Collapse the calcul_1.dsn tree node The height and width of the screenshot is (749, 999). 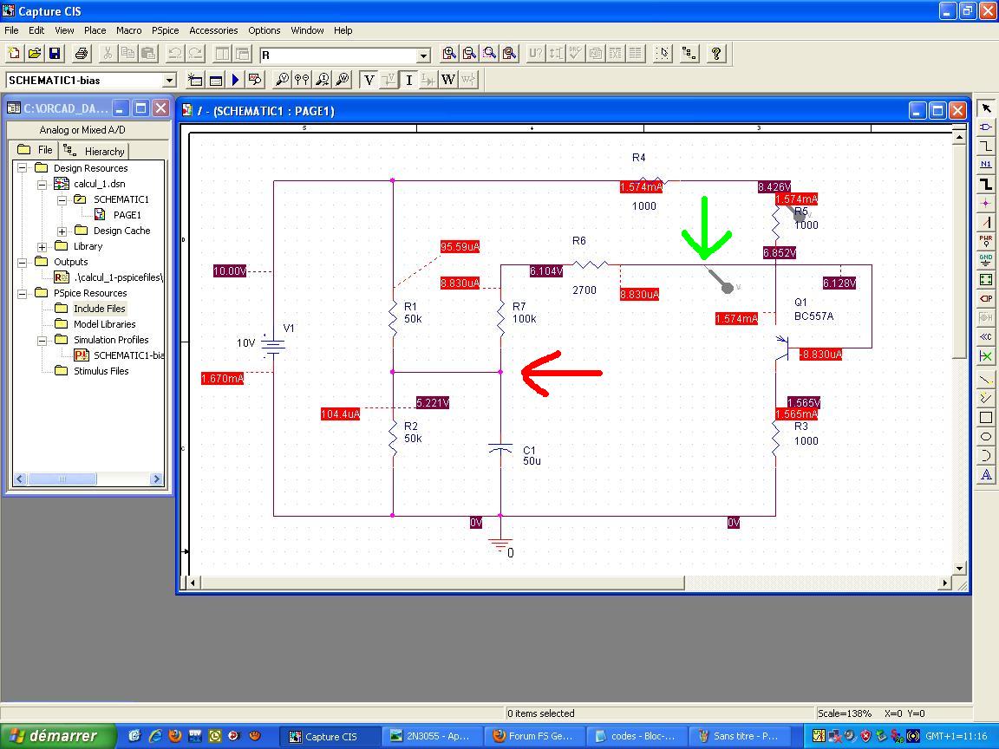pyautogui.click(x=42, y=184)
